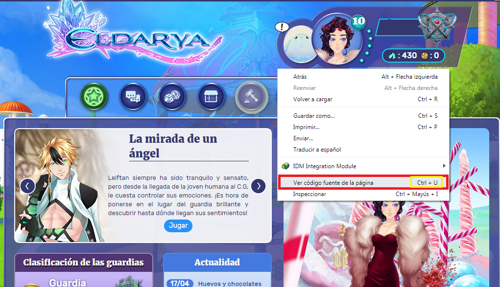The height and width of the screenshot is (287, 500).
Task: Open the auction gavel icon
Action: click(251, 96)
